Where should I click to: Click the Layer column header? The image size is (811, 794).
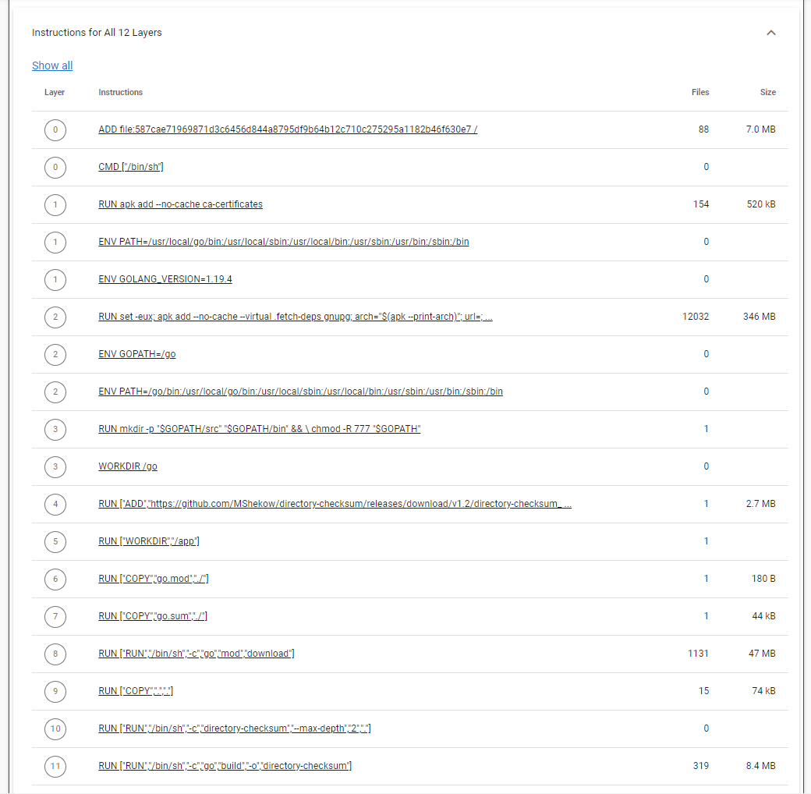(55, 92)
